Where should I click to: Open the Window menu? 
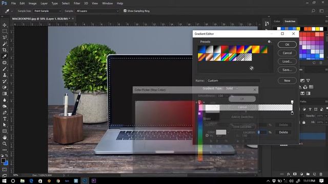[107, 4]
